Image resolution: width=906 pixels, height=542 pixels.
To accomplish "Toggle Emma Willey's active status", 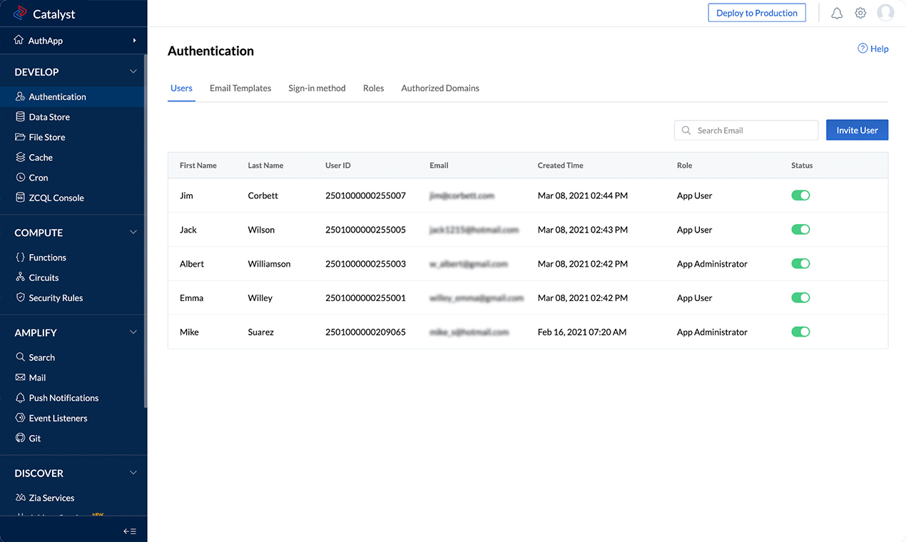I will coord(800,297).
